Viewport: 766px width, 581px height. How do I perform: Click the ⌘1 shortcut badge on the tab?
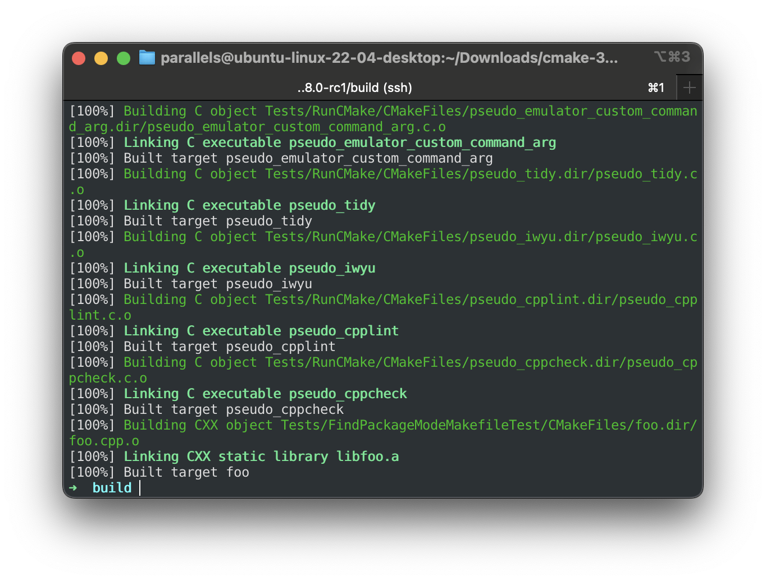[656, 87]
